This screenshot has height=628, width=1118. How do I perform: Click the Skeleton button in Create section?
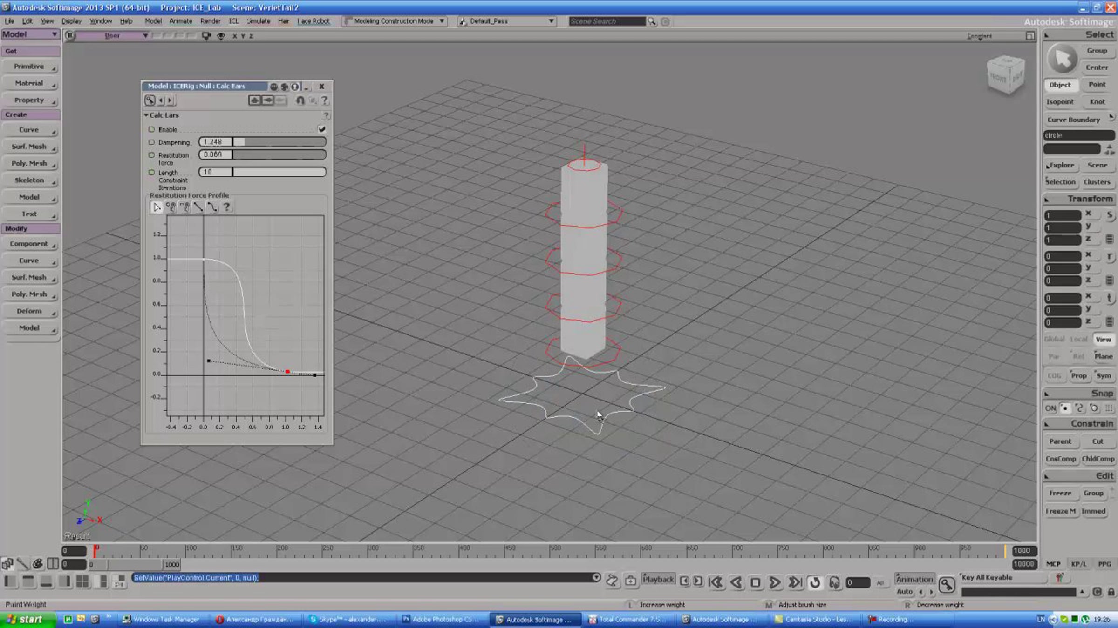coord(31,180)
